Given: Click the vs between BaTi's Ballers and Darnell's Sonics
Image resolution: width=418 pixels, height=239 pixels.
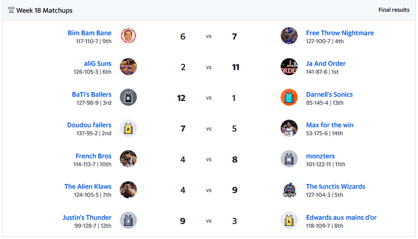Looking at the screenshot, I should click(209, 98).
